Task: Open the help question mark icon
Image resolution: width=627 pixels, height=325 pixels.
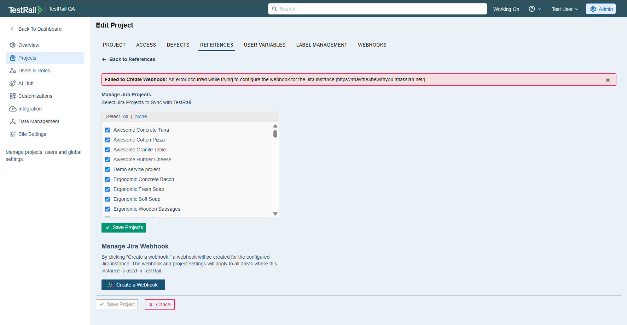Action: coord(532,9)
